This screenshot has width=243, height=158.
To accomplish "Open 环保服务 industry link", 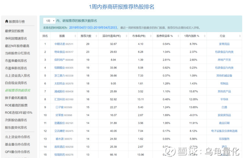I will (x=224, y=139).
